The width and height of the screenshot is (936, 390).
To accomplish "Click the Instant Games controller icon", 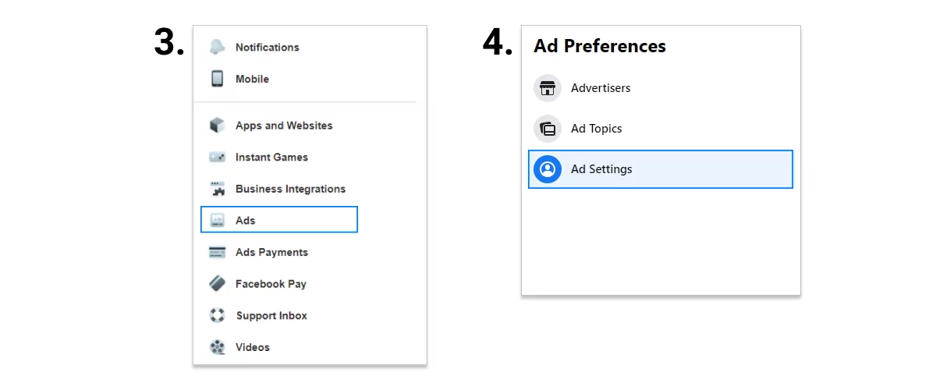I will [218, 157].
